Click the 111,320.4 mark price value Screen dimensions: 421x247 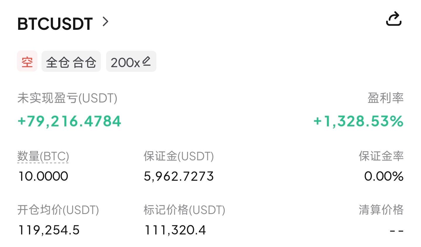(x=175, y=230)
